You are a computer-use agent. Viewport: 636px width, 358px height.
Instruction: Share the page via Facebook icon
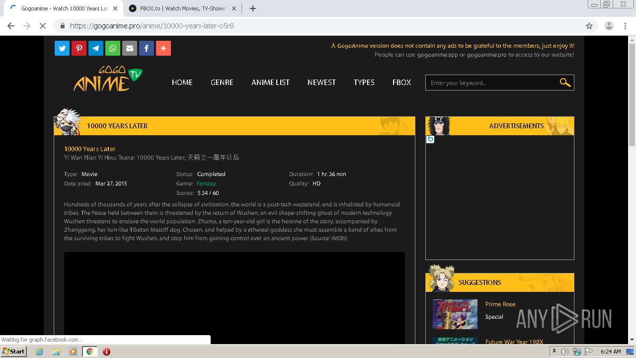point(147,48)
